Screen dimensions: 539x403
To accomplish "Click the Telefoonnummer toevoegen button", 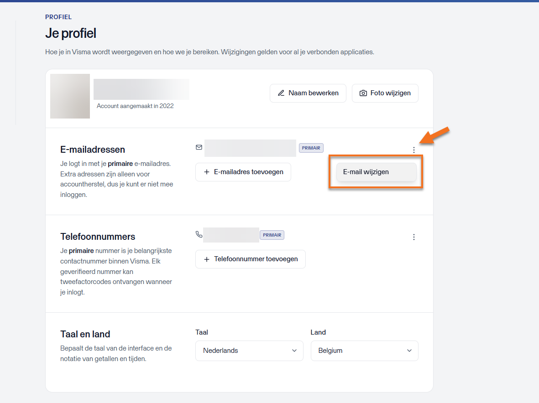I will 250,259.
